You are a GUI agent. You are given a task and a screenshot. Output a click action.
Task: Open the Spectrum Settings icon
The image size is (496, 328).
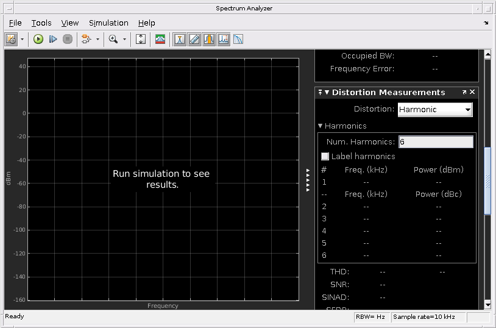160,39
